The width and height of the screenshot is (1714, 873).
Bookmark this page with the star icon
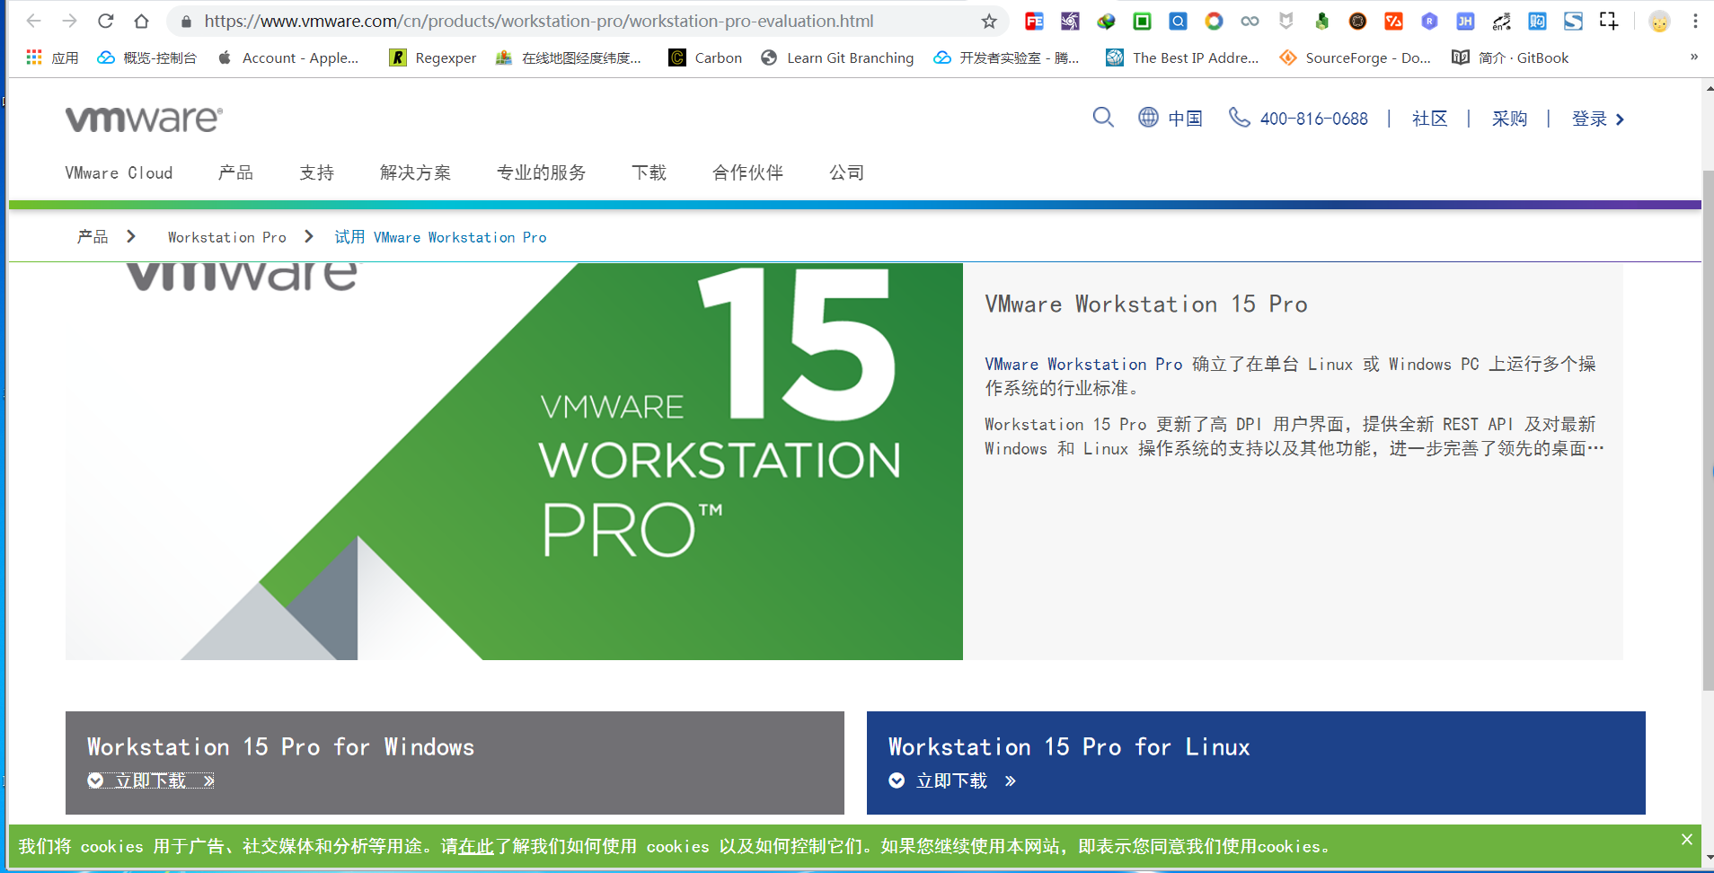click(x=989, y=21)
